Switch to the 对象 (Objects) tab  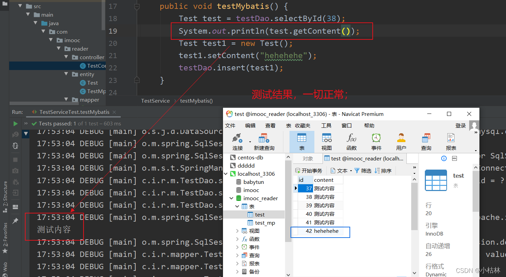click(308, 158)
